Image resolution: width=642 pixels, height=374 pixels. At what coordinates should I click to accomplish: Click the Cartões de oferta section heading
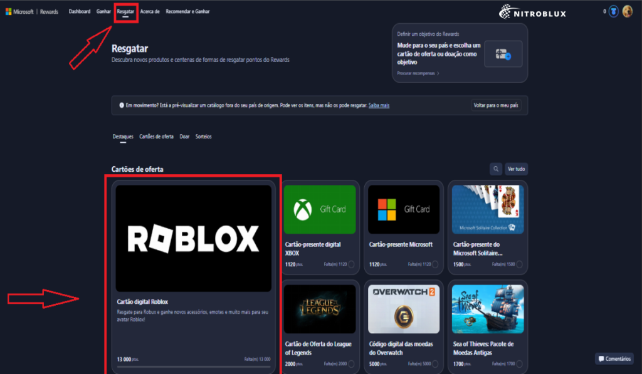137,169
